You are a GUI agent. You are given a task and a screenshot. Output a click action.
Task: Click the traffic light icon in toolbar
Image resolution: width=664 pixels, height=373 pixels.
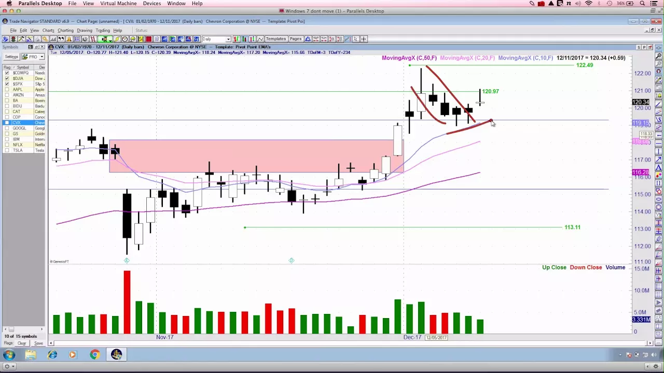coord(13,39)
